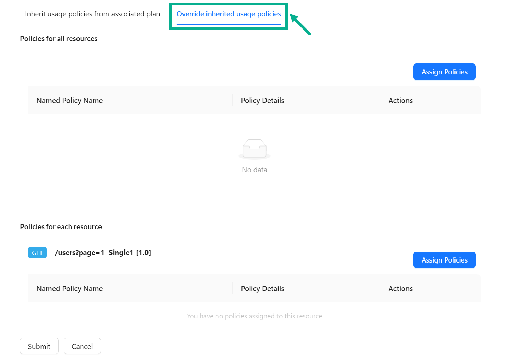Select the Actions column header
Screen dimensions: 508x361
[400, 100]
